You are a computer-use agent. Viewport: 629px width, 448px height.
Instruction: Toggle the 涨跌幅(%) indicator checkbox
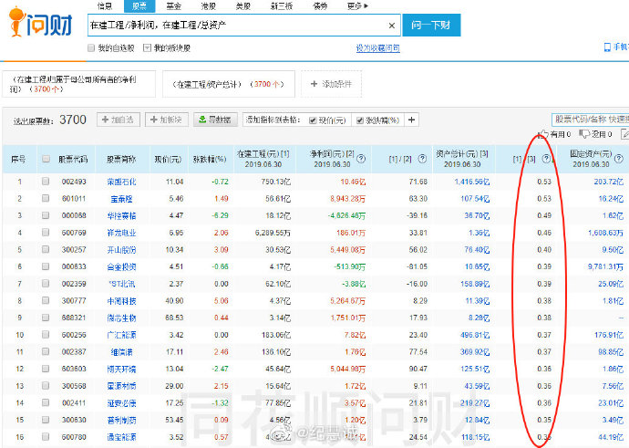(360, 120)
